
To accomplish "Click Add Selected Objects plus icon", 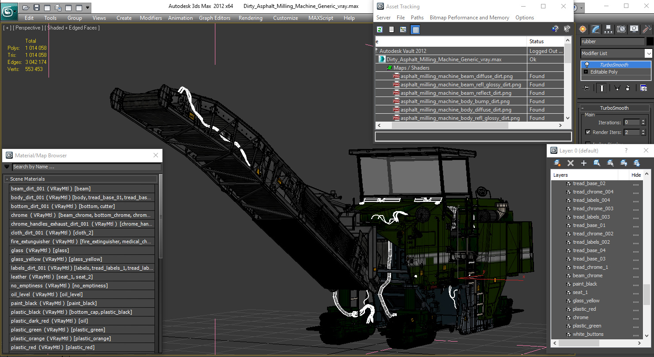I will click(584, 163).
